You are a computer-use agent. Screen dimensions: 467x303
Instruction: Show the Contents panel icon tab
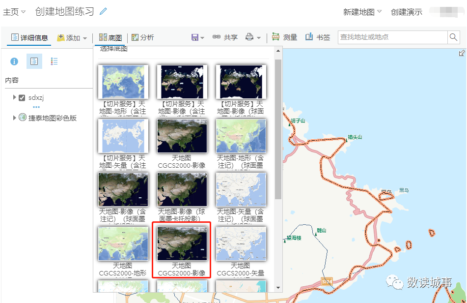pos(34,61)
